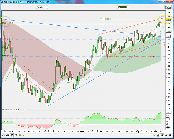This screenshot has height=139, width=174.
Task: Click the 1.4704 (161.80%) Fibonacci label
Action: pyautogui.click(x=105, y=19)
